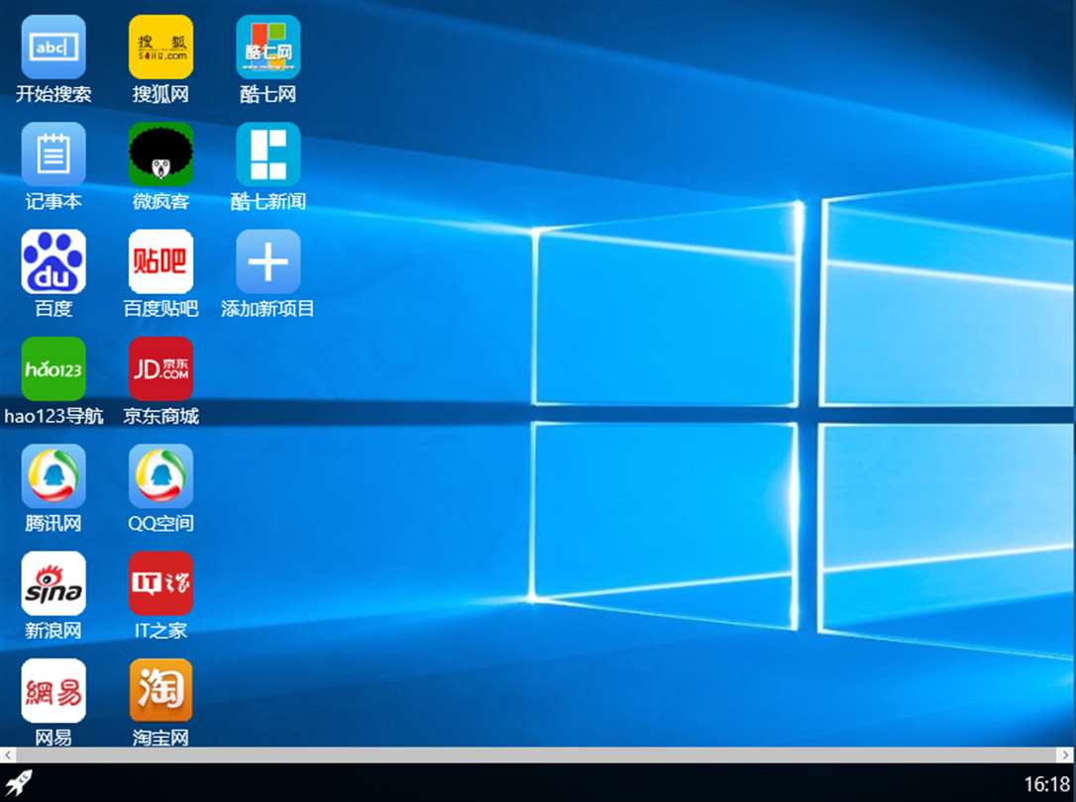Click the right arrow of horizontal scrollbar
Screen dimensions: 1076x802
tap(1067, 754)
